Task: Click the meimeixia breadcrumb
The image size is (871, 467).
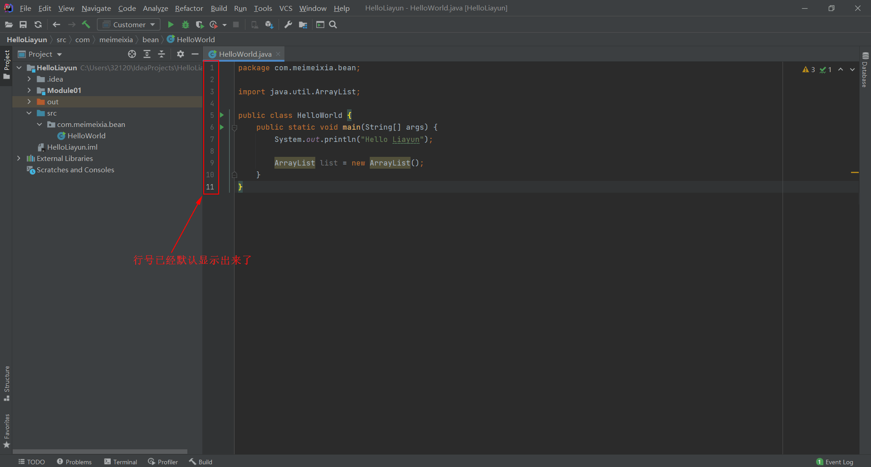Action: pyautogui.click(x=116, y=39)
